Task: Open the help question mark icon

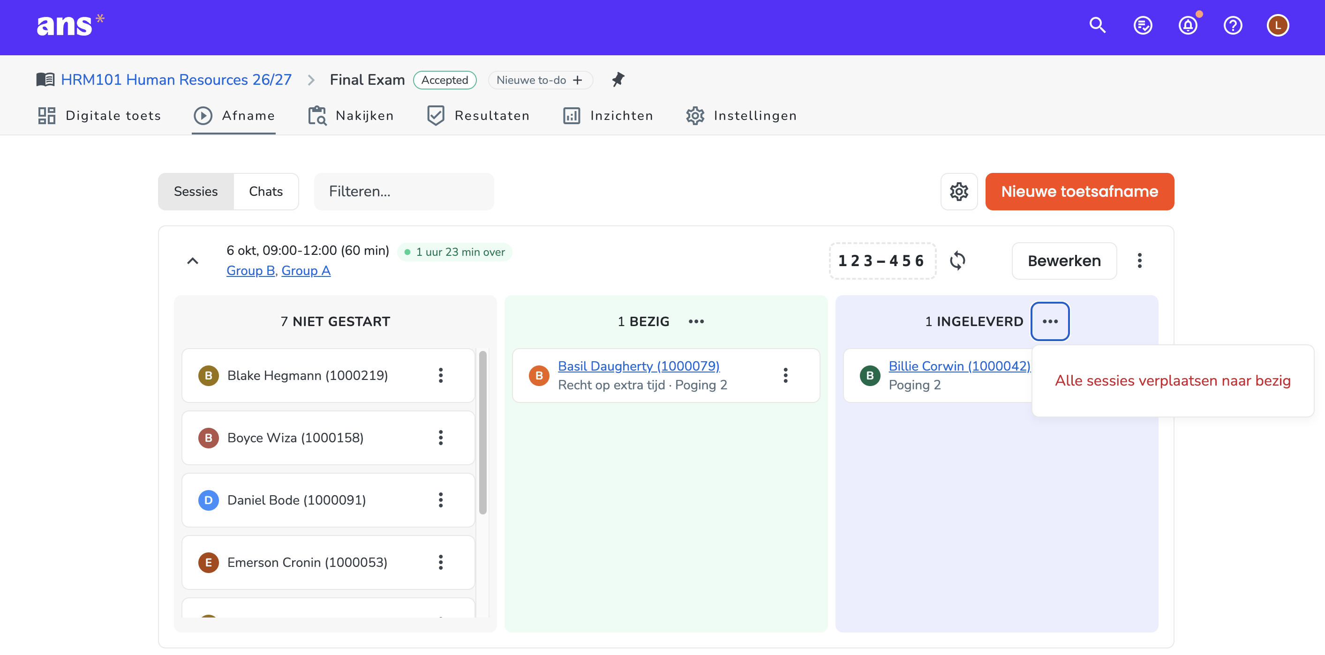Action: tap(1233, 25)
